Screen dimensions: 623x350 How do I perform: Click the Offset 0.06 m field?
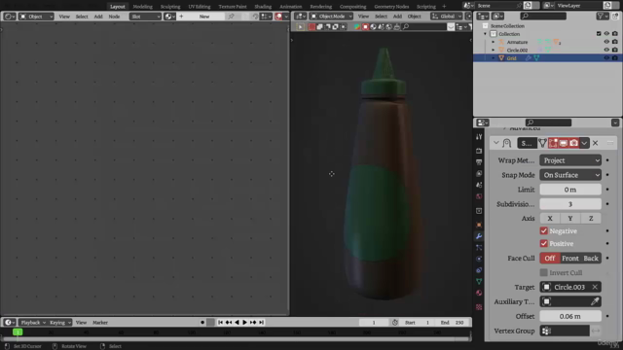[570, 316]
